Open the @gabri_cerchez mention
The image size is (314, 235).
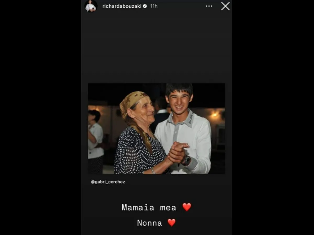tap(108, 182)
